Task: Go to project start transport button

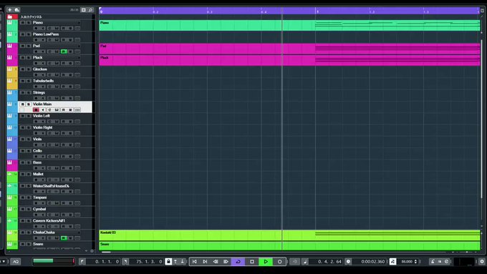Action: point(194,262)
